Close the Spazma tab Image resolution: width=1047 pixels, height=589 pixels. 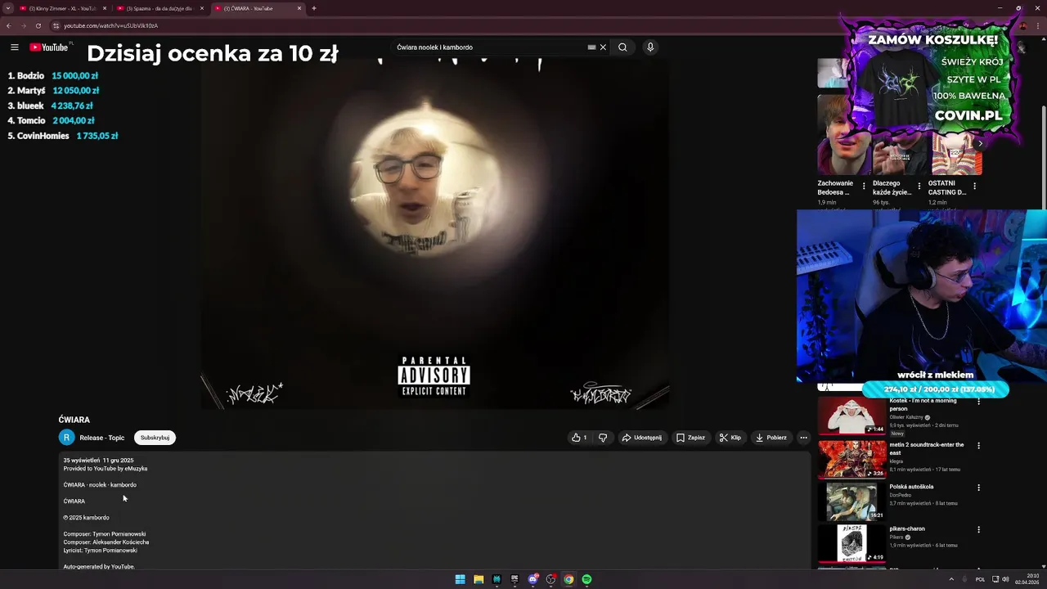tap(202, 8)
